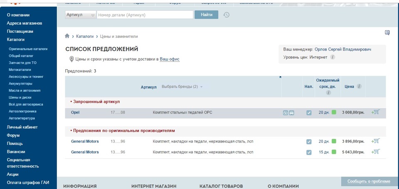Toggle availability checkbox in 5 043,00 грн. row
Image resolution: width=399 pixels, height=189 pixels.
click(309, 153)
